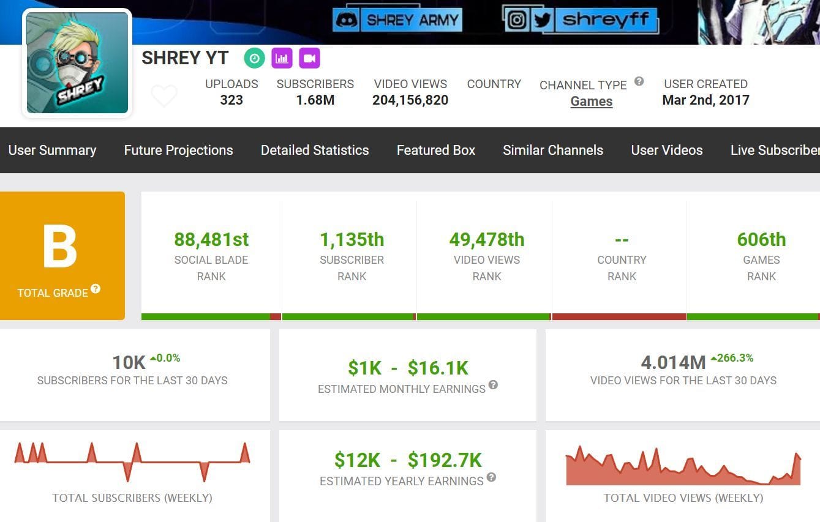Screen dimensions: 820x522
Task: Click the Games channel type link
Action: tap(591, 101)
